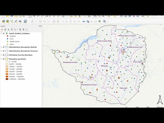This screenshot has width=164, height=123.
Task: Click the 1,000,001 - 2,000,000 class swatch
Action: coord(7,79)
